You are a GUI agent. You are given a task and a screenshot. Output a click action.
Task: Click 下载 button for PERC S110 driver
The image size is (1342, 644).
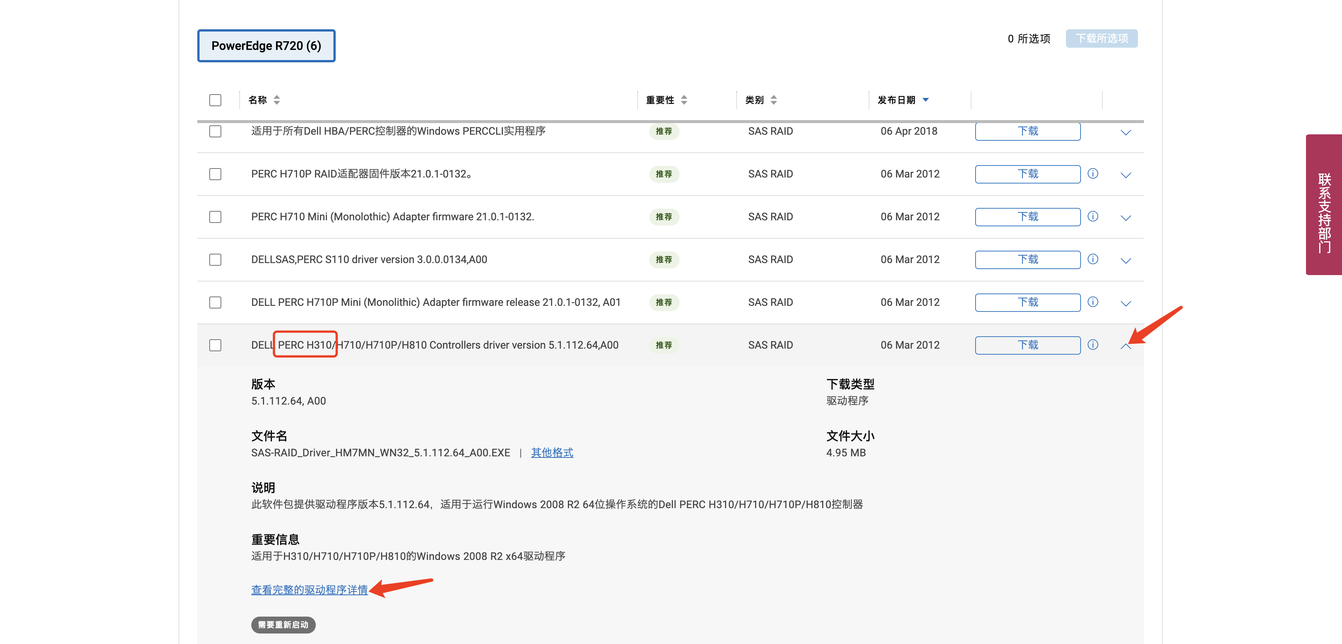[1027, 260]
